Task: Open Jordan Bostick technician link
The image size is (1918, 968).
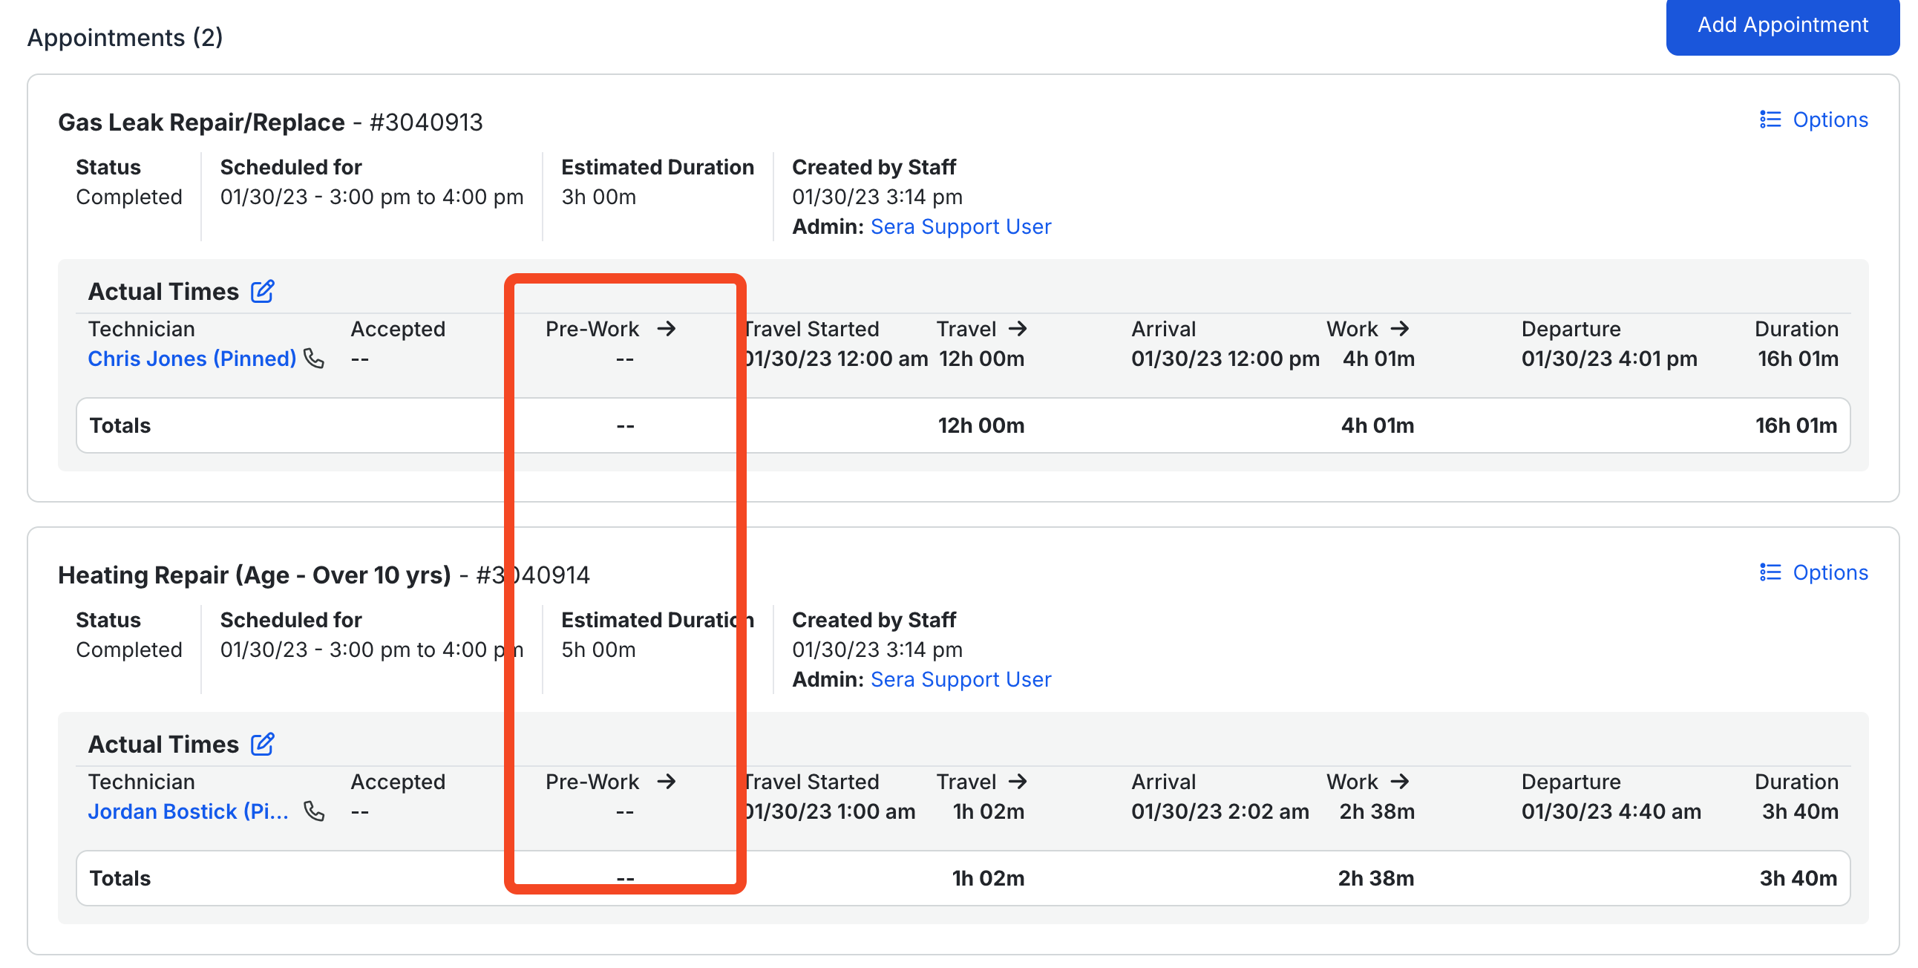Action: [189, 811]
